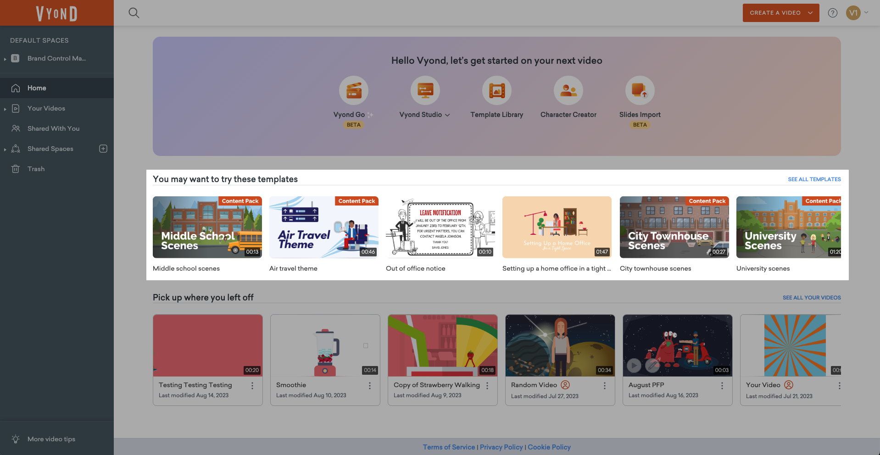Open the Template Library icon
The width and height of the screenshot is (880, 455).
tap(496, 90)
